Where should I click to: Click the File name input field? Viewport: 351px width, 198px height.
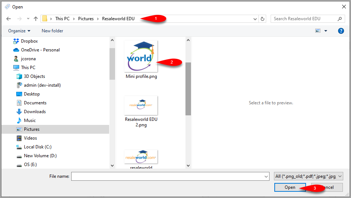(x=170, y=176)
